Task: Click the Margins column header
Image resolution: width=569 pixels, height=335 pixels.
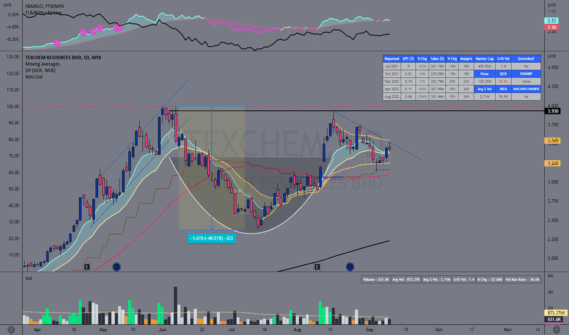Action: click(x=466, y=58)
